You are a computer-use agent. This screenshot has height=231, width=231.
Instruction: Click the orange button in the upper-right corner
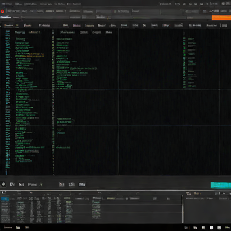tap(221, 18)
